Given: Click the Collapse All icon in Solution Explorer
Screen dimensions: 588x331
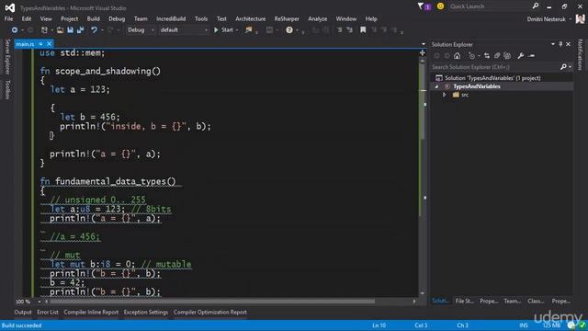Looking at the screenshot, I should pos(497,56).
